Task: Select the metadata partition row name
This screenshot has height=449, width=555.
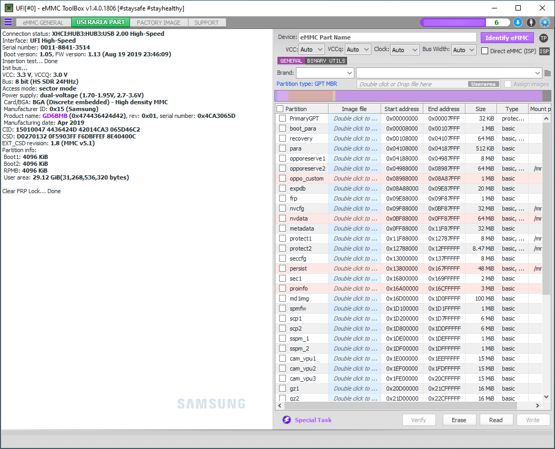Action: pos(302,228)
